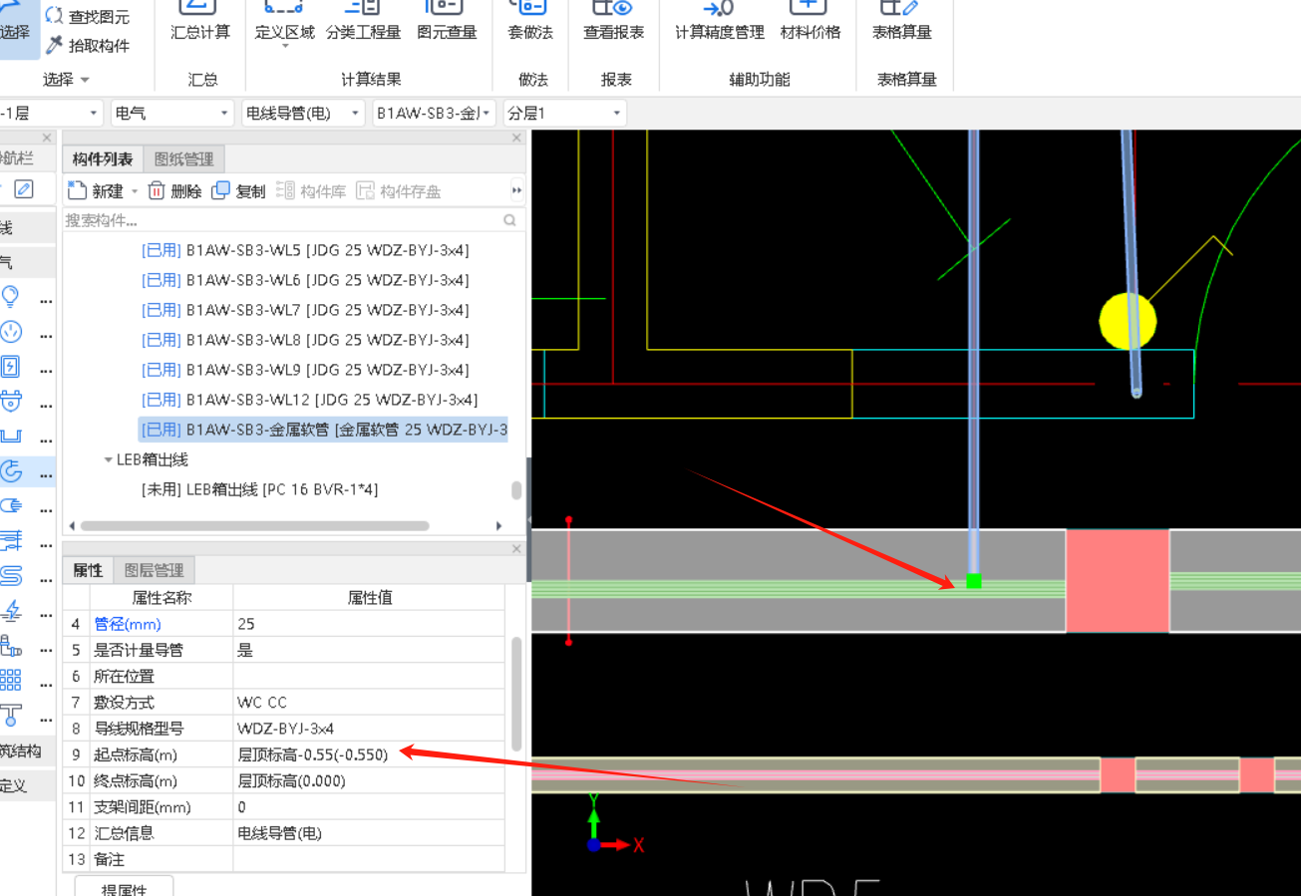Select B1AW-SB3-金属软管 component row

point(323,430)
